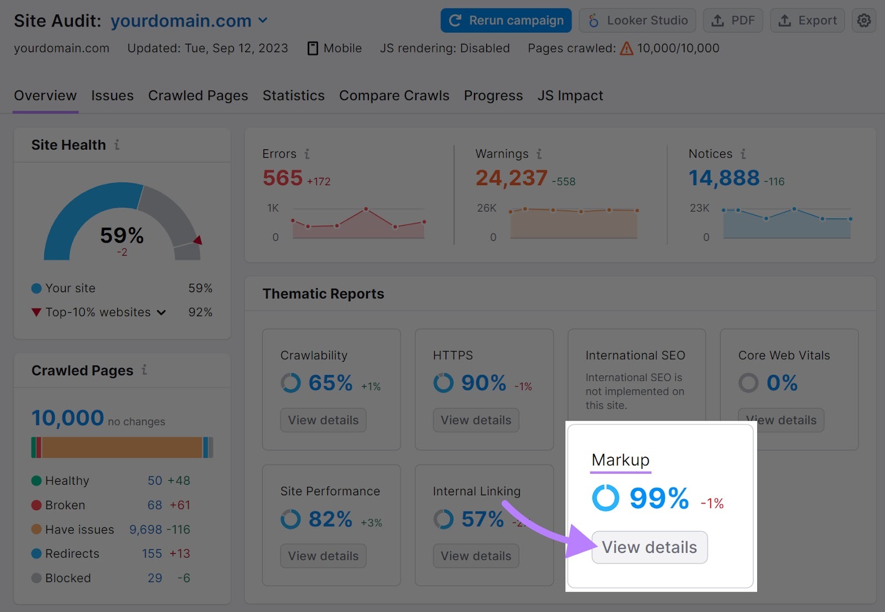The height and width of the screenshot is (612, 885).
Task: View details for Markup report
Action: [x=649, y=547]
